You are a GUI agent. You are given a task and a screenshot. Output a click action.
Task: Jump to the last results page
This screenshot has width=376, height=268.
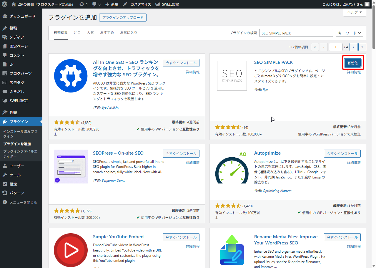point(362,47)
